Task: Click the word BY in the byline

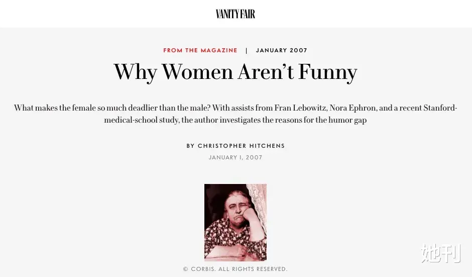Action: pyautogui.click(x=191, y=146)
